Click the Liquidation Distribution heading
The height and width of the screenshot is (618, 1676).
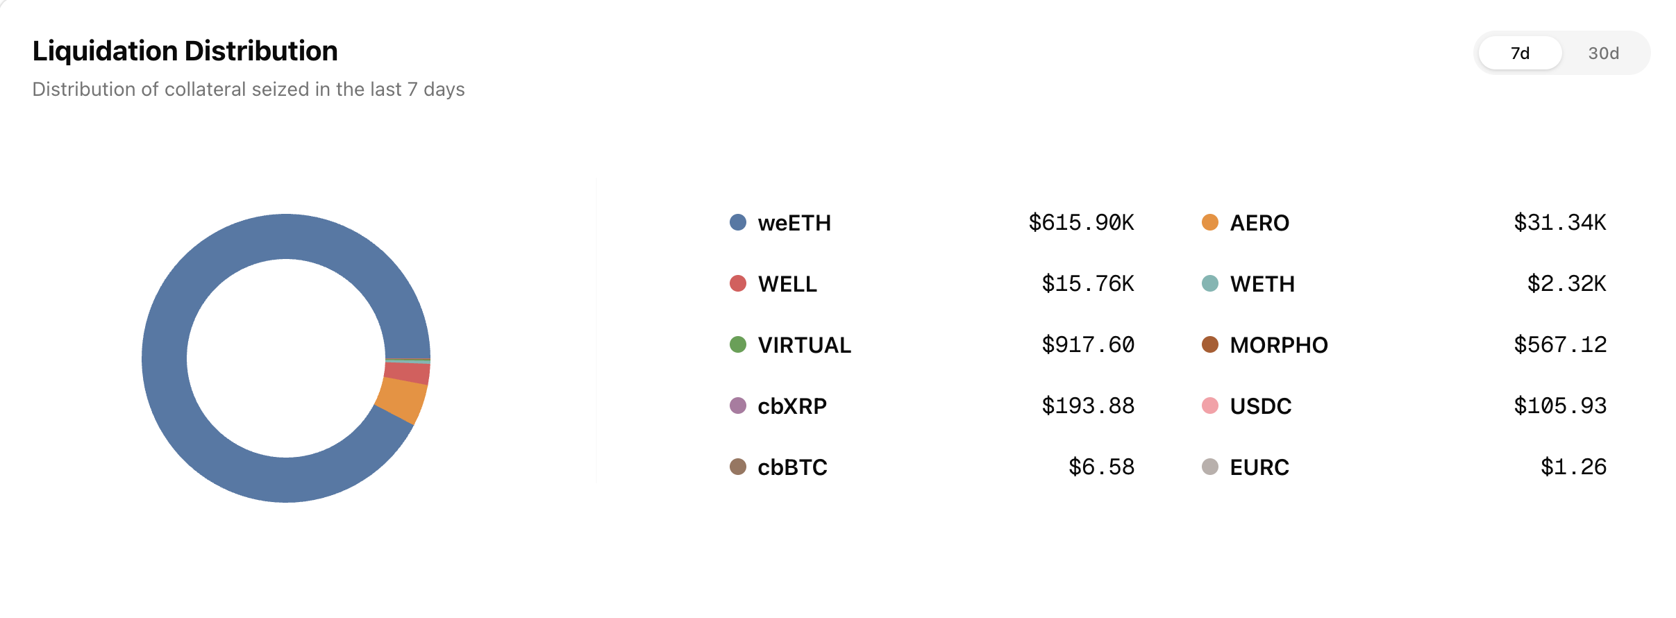pos(185,51)
